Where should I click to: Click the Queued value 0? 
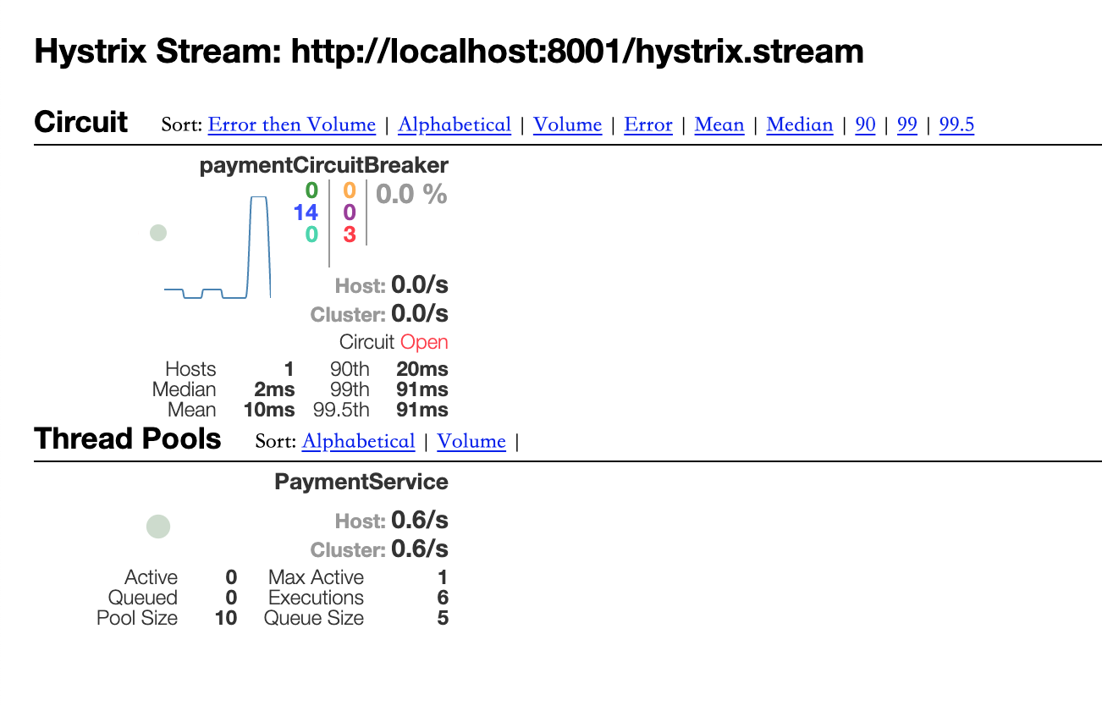point(231,598)
